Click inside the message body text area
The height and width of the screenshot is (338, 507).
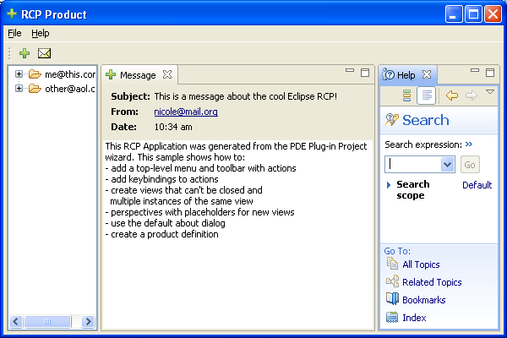(x=238, y=235)
